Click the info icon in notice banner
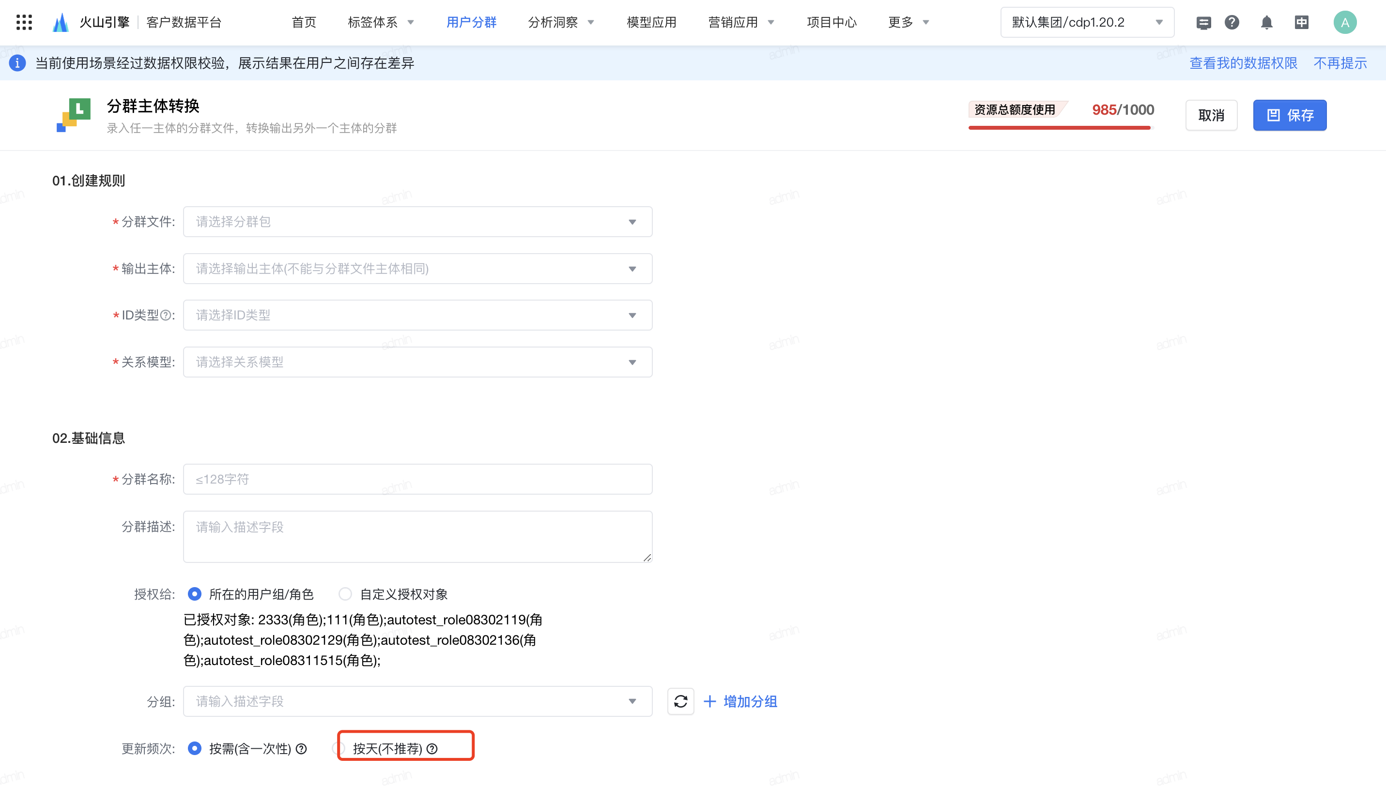This screenshot has width=1386, height=787. pyautogui.click(x=17, y=63)
